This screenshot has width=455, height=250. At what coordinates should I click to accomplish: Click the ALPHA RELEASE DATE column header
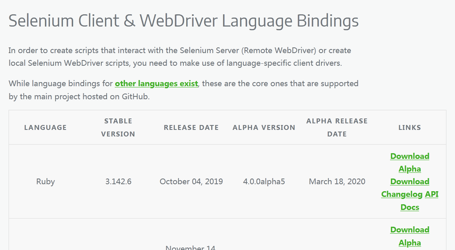[x=337, y=127]
